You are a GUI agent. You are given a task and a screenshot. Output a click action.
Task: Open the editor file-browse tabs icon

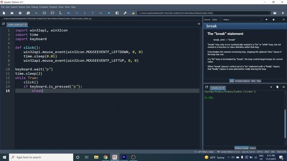[x=3, y=24]
